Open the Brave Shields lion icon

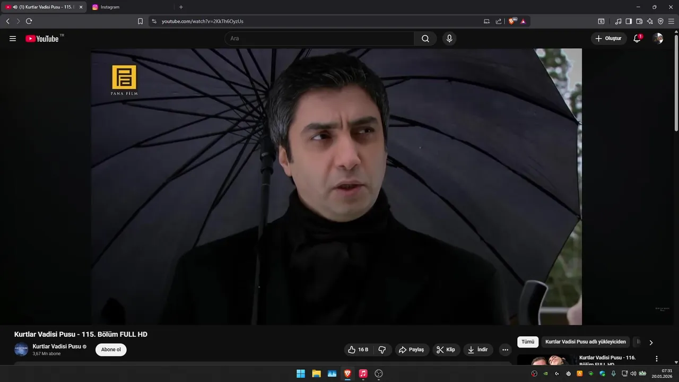[x=512, y=21]
